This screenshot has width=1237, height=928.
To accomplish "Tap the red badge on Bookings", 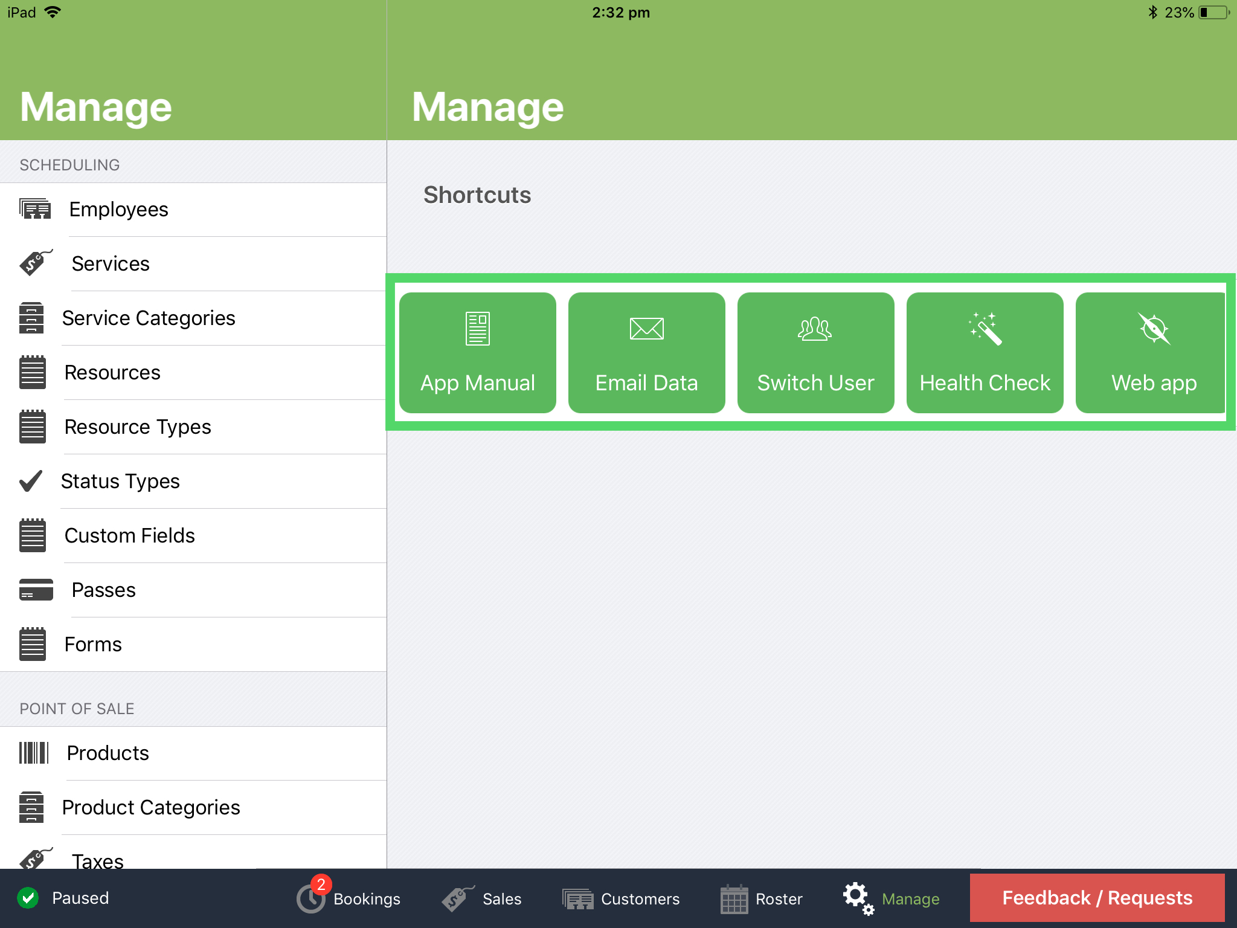I will click(x=321, y=883).
